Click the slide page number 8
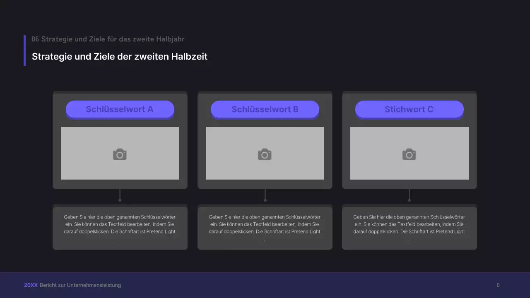The image size is (530, 298). [x=498, y=285]
